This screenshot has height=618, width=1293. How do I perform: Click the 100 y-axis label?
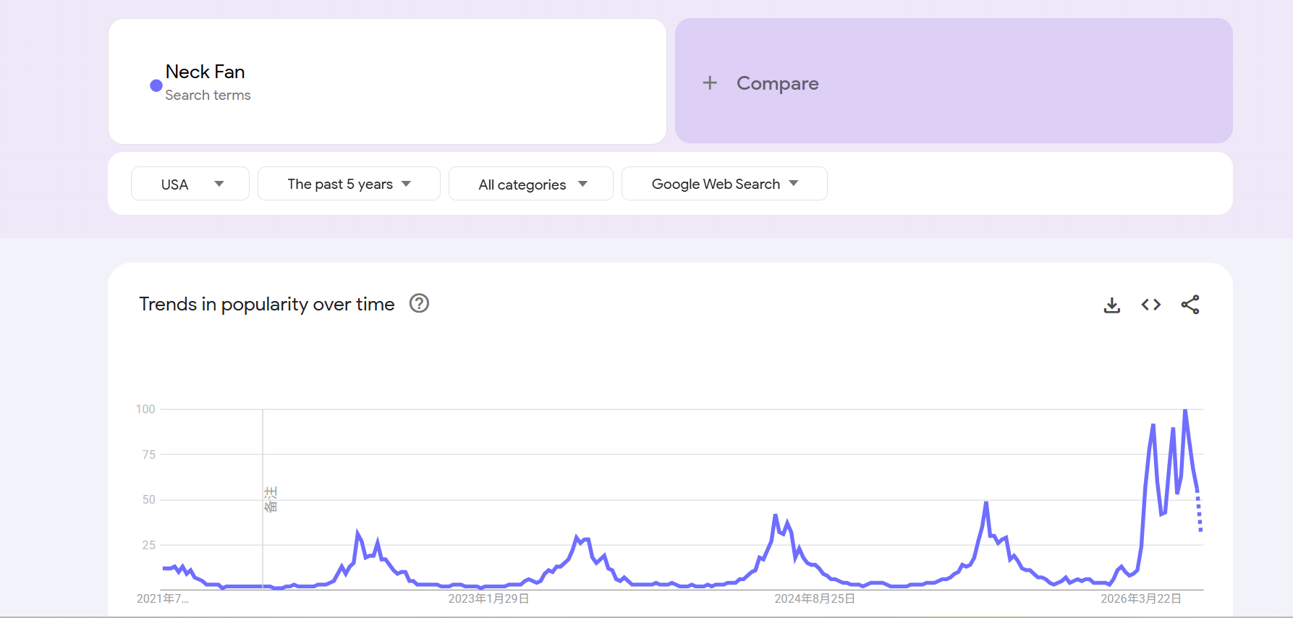tap(145, 409)
